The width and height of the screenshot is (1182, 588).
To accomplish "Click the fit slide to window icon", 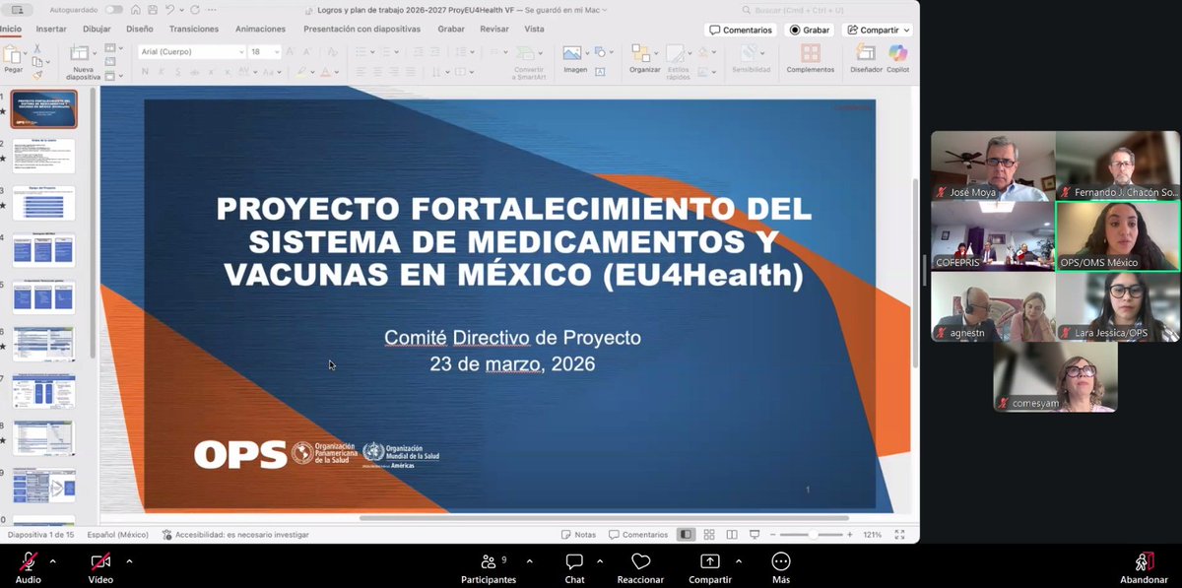I will [900, 535].
